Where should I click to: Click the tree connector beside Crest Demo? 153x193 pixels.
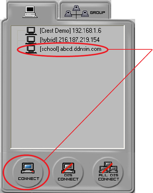(21, 30)
